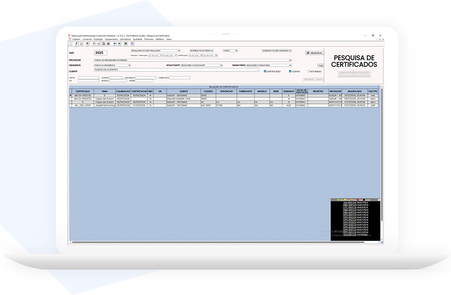Click the black X delete toolbar icon

(x=87, y=44)
